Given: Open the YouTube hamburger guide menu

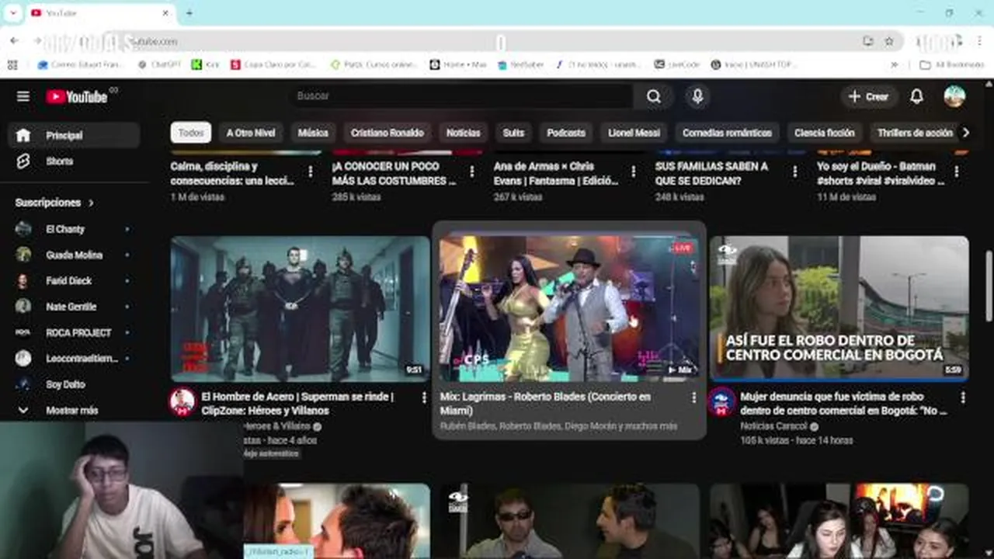Looking at the screenshot, I should pyautogui.click(x=23, y=96).
